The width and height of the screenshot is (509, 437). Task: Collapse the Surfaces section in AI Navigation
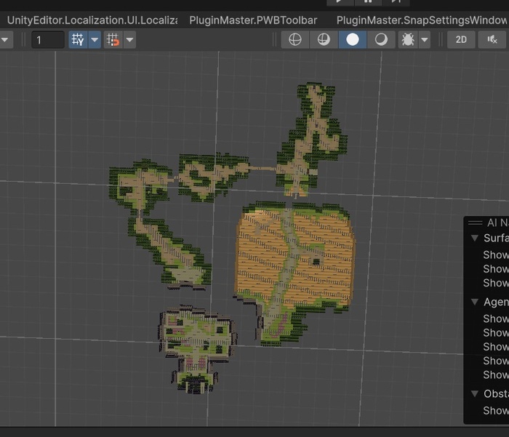473,238
